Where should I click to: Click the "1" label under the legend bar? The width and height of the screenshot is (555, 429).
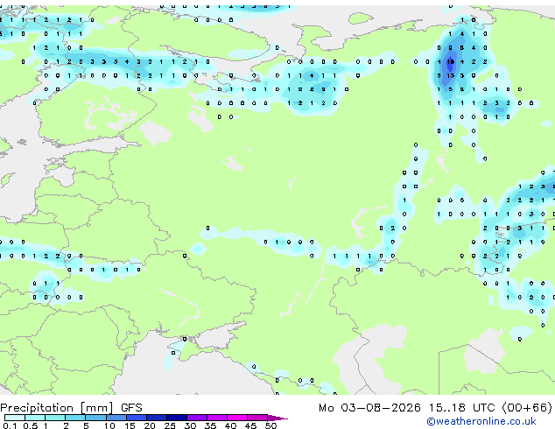(x=46, y=425)
